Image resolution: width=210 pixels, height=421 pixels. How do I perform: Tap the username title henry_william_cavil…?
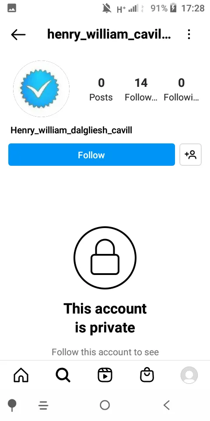tap(109, 35)
